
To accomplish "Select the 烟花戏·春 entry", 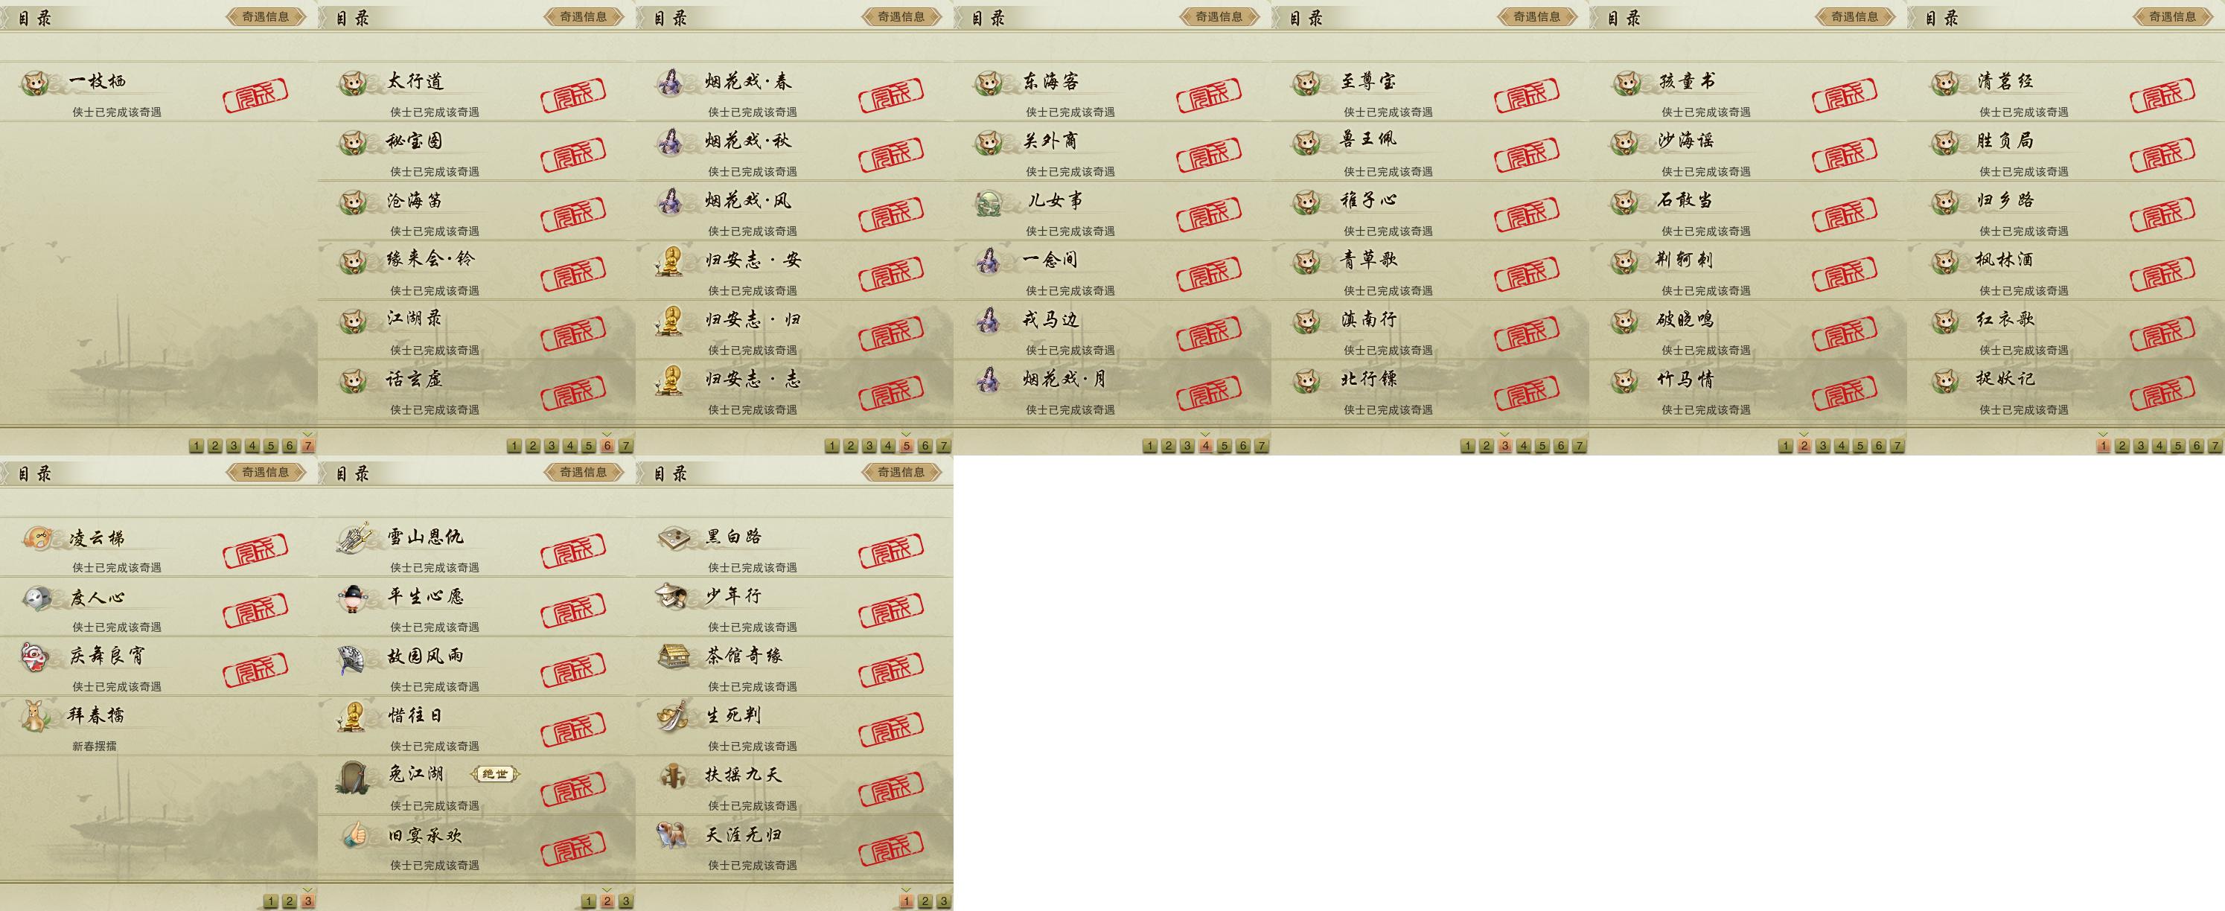I will point(795,92).
